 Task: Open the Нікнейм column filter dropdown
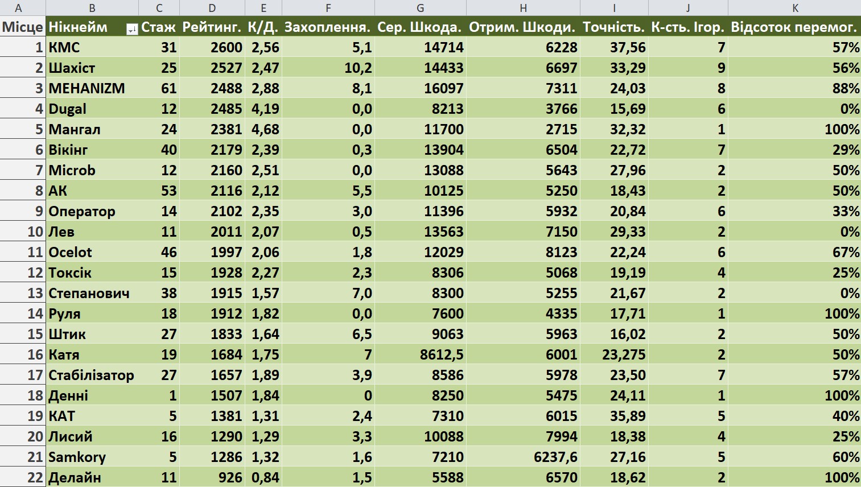pyautogui.click(x=132, y=30)
